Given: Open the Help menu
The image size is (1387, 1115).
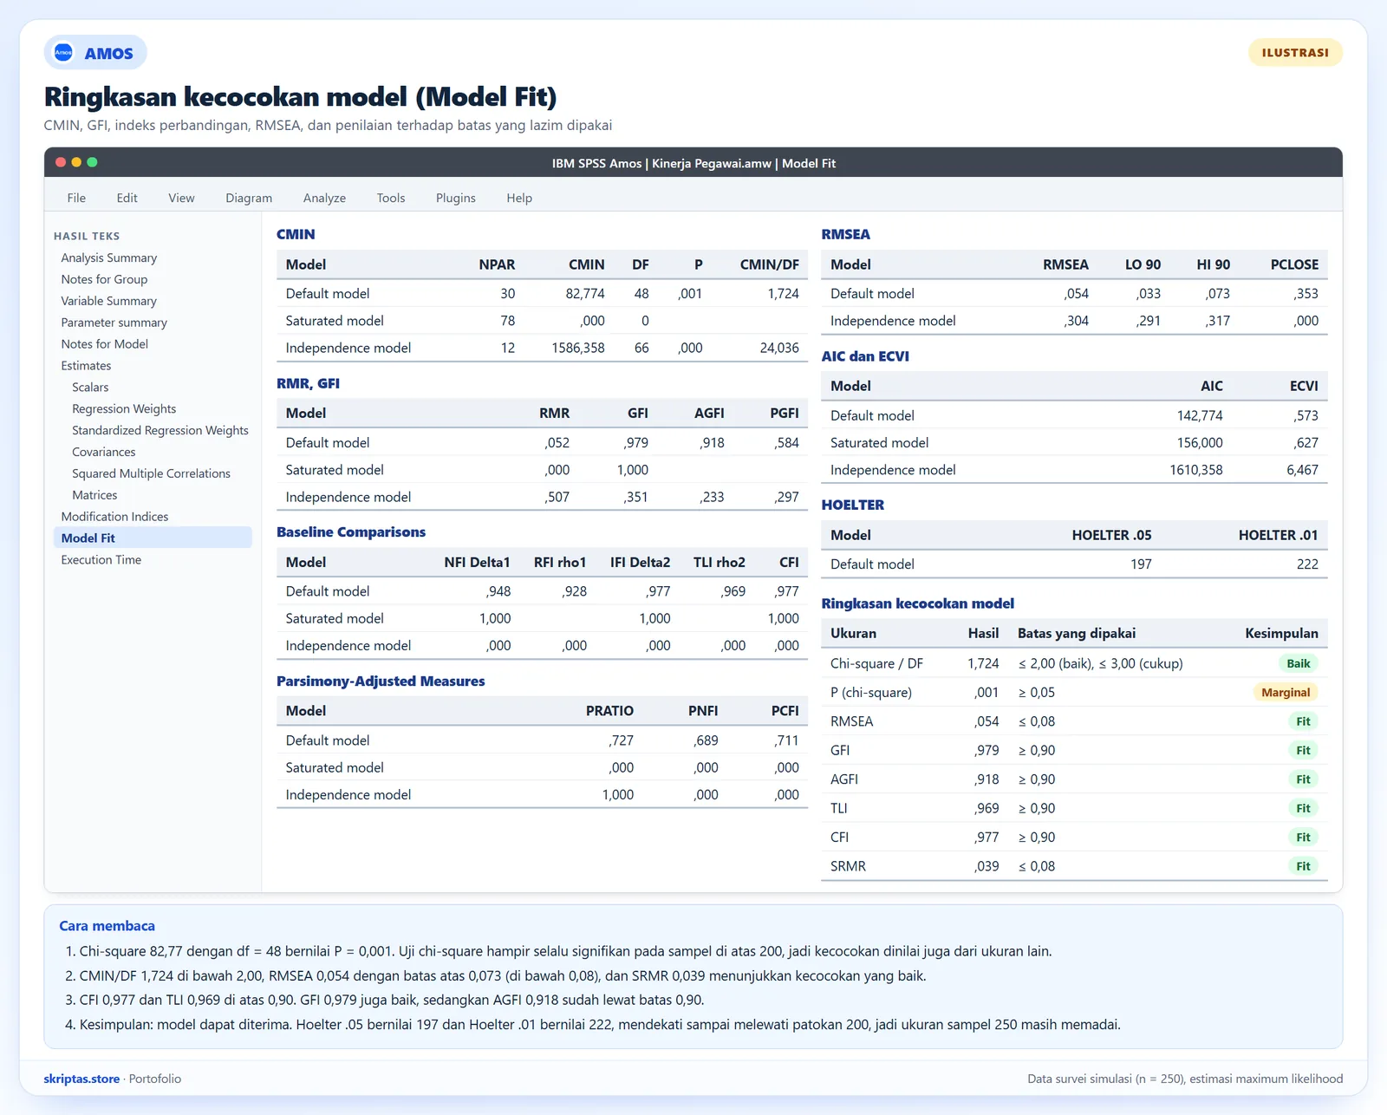Looking at the screenshot, I should 519,198.
